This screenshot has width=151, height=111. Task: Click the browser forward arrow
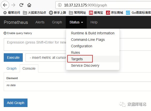[13, 5]
